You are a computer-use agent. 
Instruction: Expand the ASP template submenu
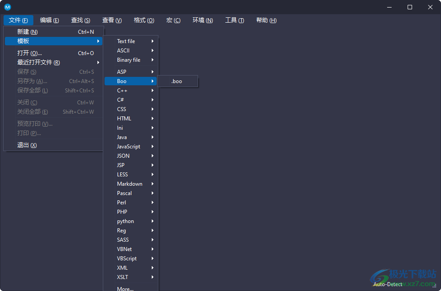[131, 72]
